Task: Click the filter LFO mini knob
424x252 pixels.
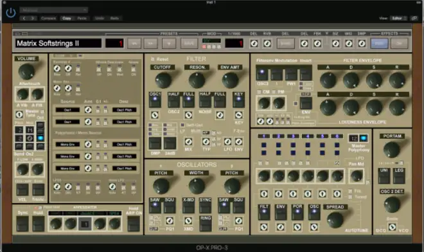Action: 227,141
